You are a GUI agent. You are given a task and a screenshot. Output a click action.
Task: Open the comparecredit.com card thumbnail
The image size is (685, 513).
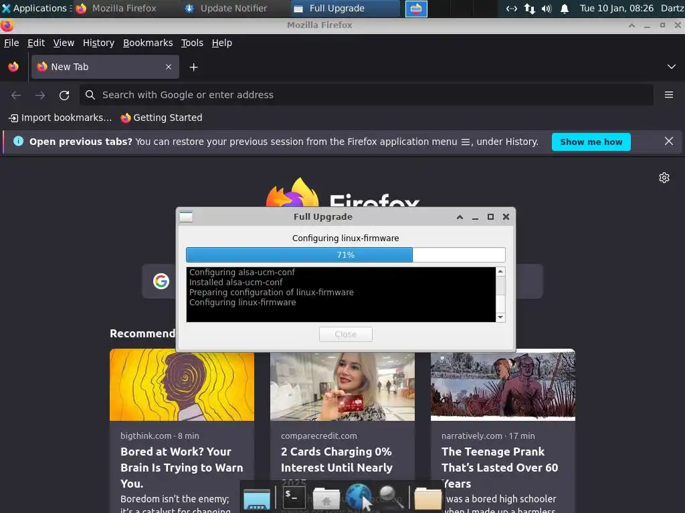(x=342, y=387)
